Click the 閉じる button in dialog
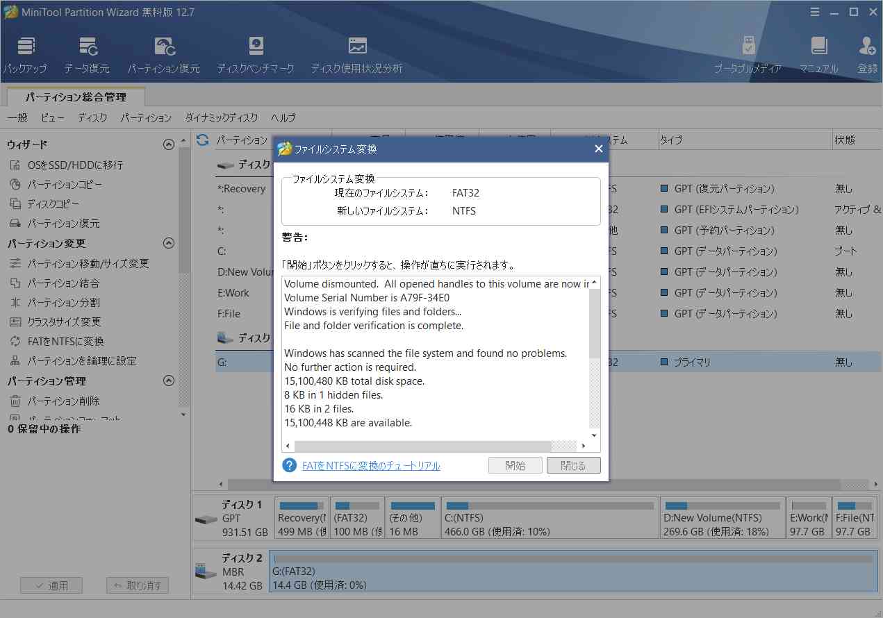This screenshot has width=883, height=618. pyautogui.click(x=574, y=466)
